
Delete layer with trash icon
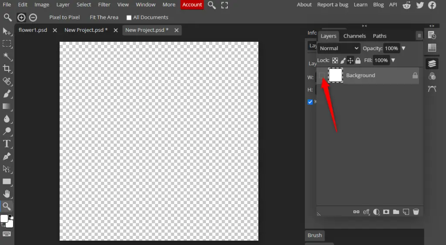click(416, 212)
